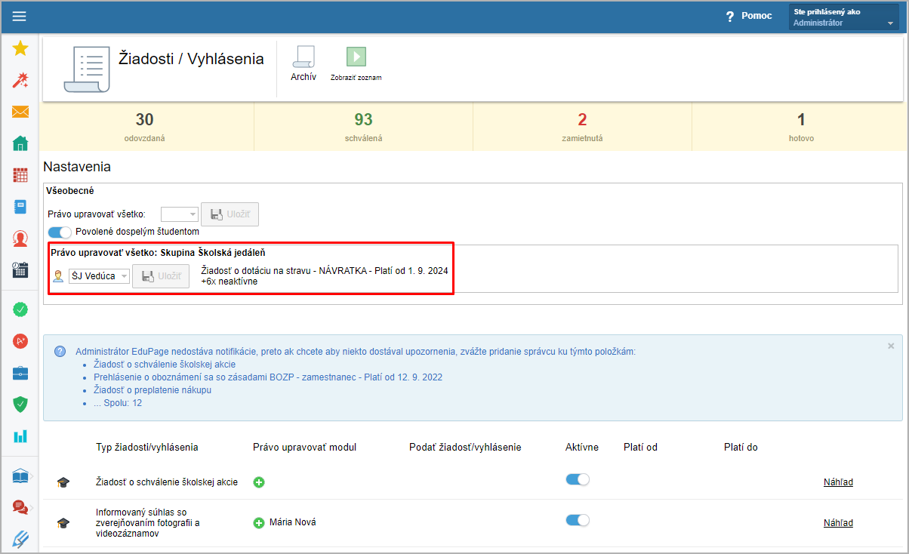The image size is (909, 554).
Task: Open the dark calendar with clock icon
Action: click(20, 270)
